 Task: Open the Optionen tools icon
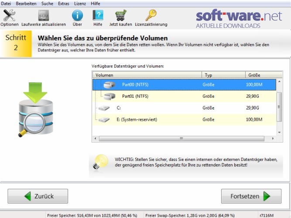coord(9,15)
